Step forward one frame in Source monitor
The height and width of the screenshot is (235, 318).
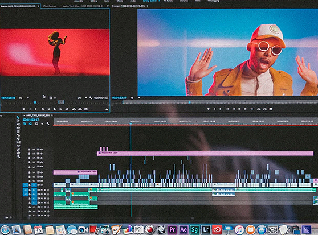pos(60,109)
